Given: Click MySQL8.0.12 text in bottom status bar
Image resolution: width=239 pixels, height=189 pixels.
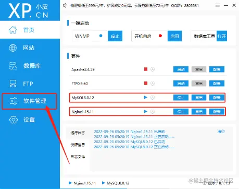Looking at the screenshot, I should (x=118, y=183).
